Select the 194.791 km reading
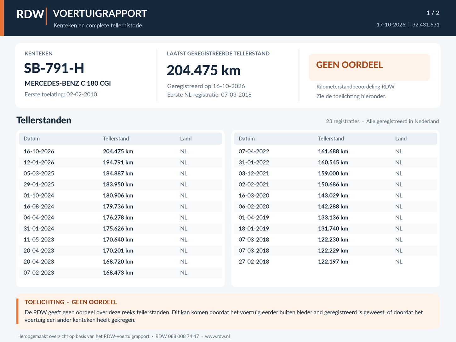The width and height of the screenshot is (456, 342). coord(118,162)
